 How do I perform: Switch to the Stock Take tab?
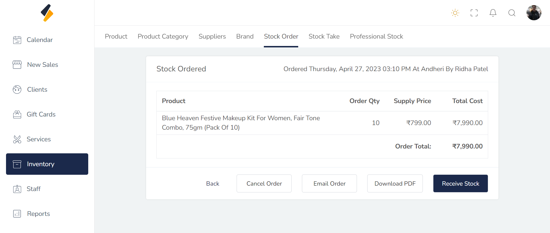coord(324,37)
